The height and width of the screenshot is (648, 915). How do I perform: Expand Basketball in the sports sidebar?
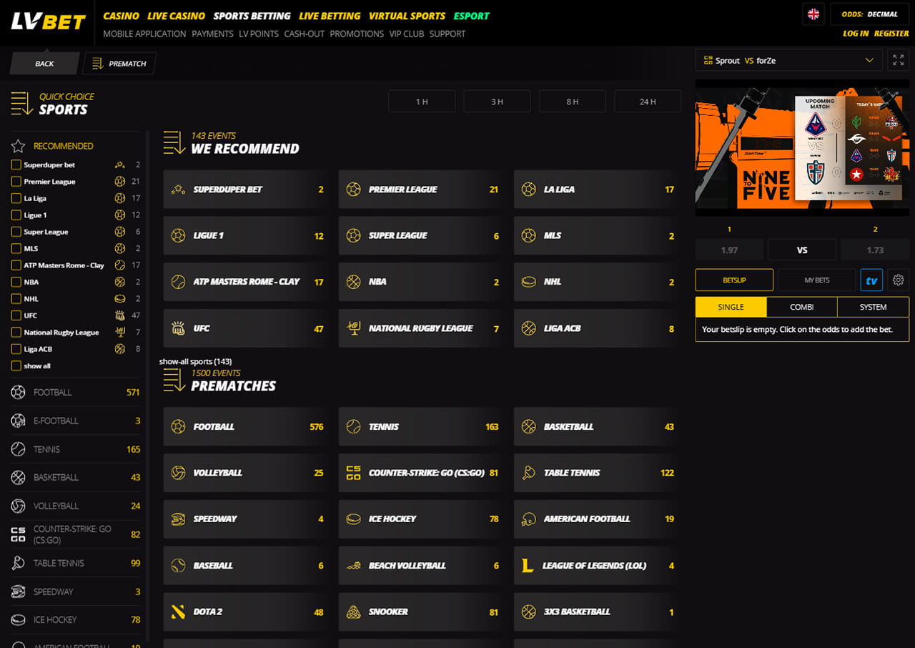coord(75,477)
